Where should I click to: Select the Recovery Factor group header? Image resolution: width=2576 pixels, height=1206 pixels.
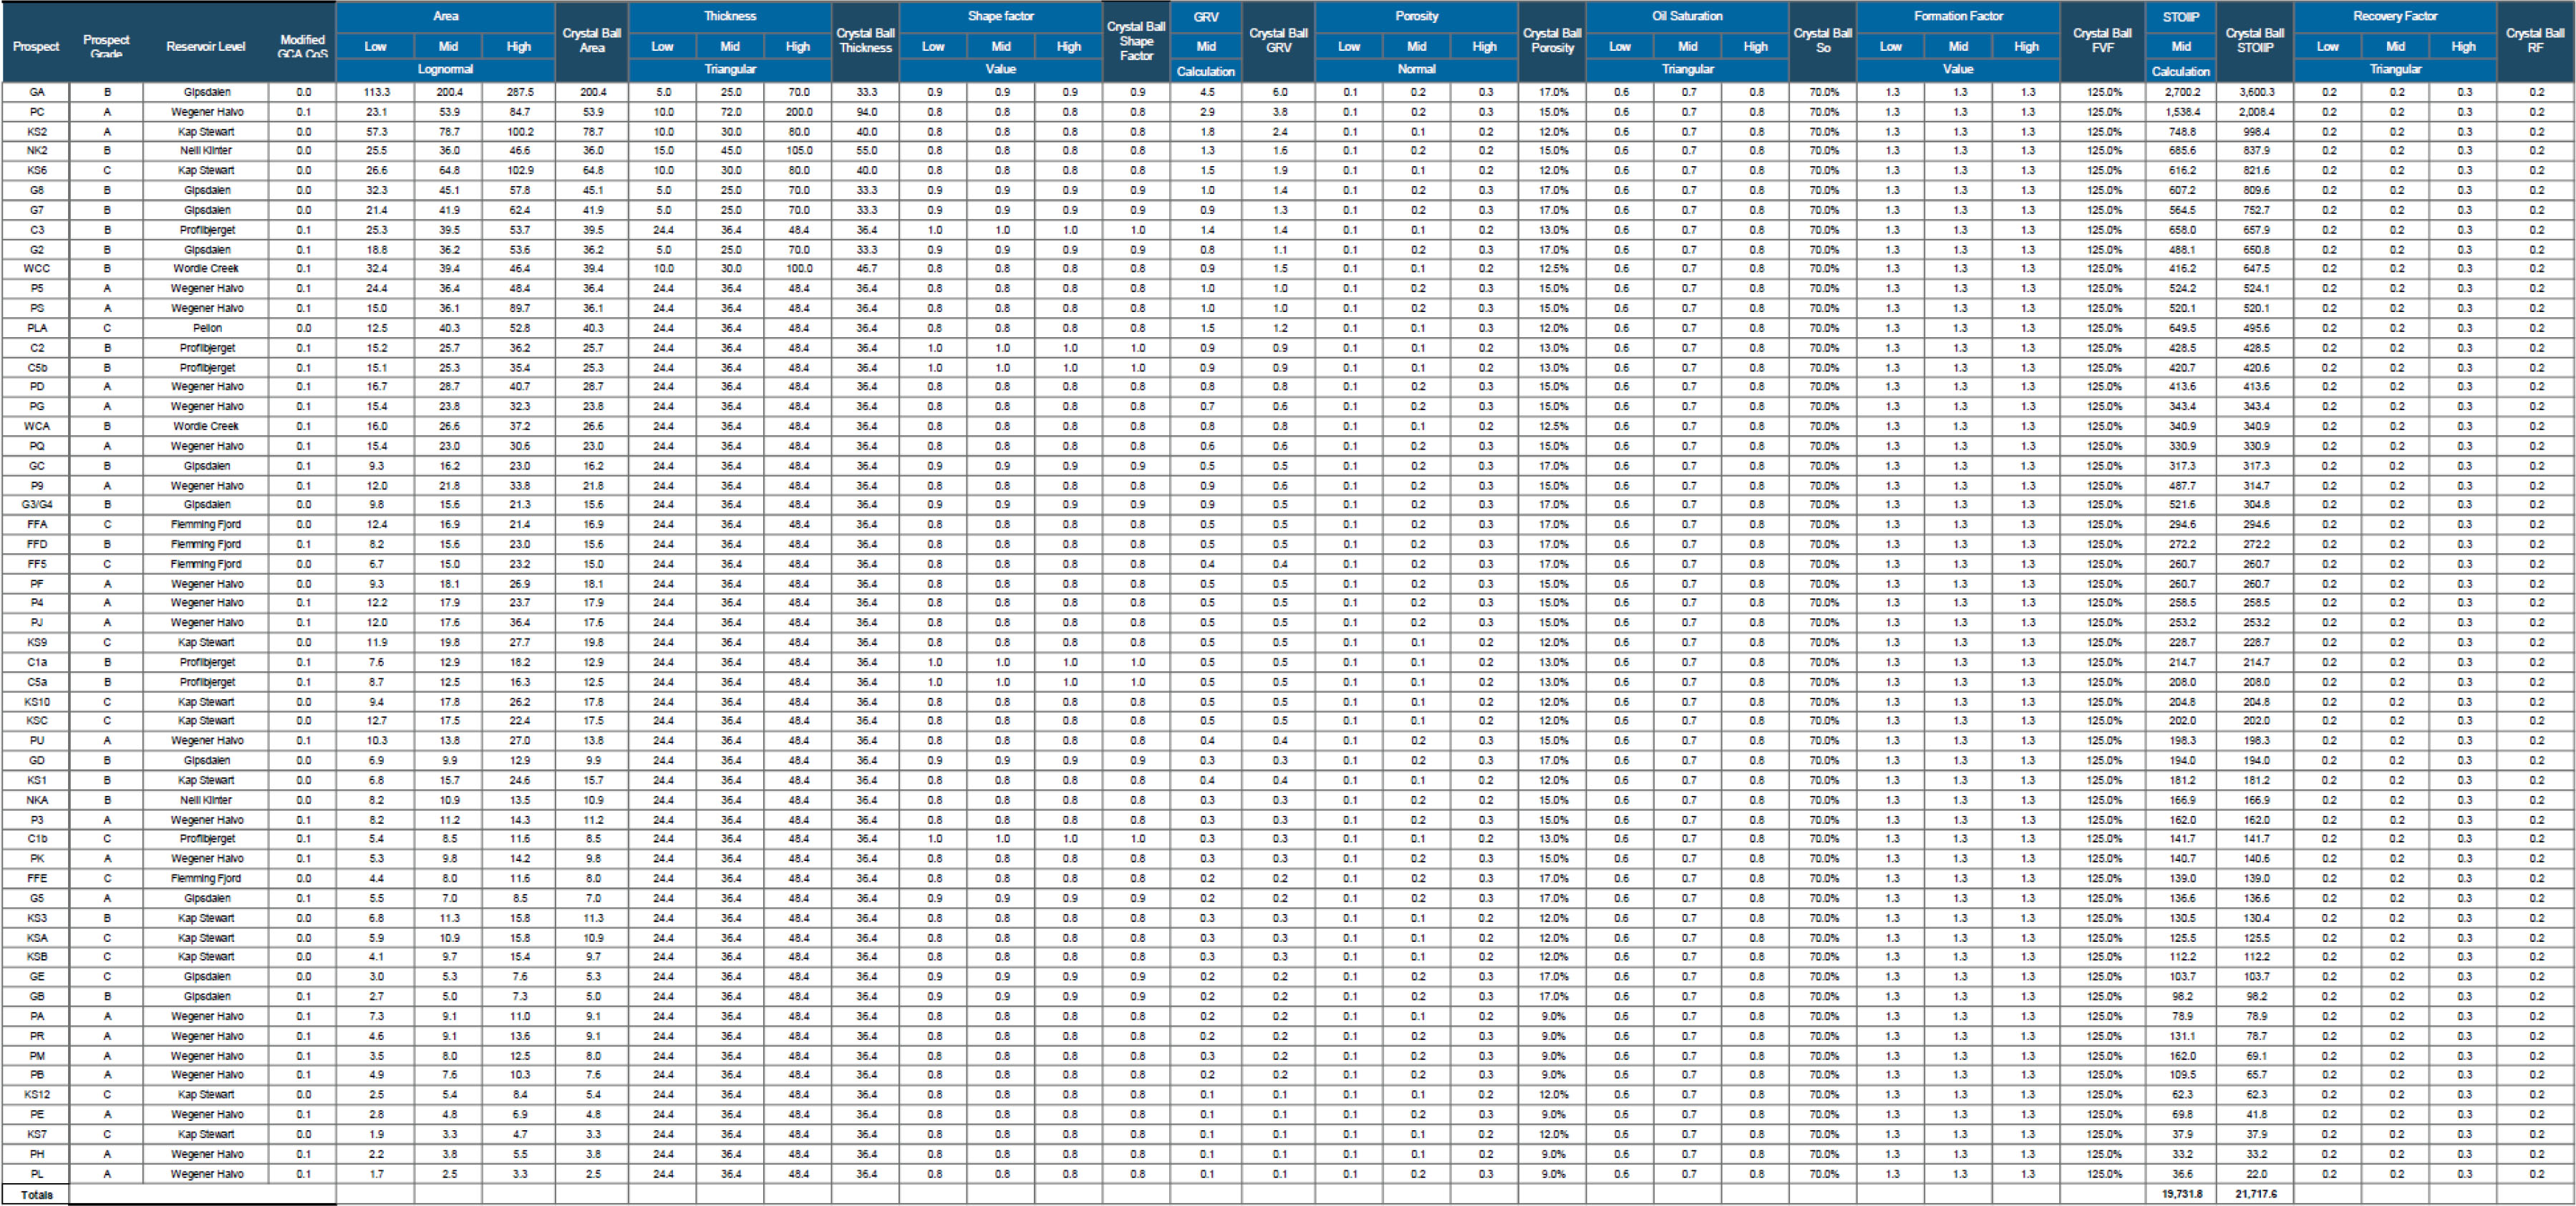tap(2395, 16)
